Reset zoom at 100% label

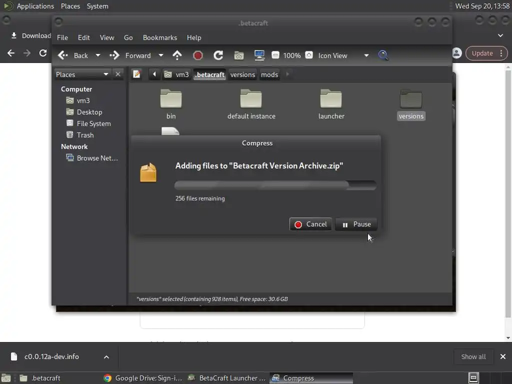tap(292, 55)
